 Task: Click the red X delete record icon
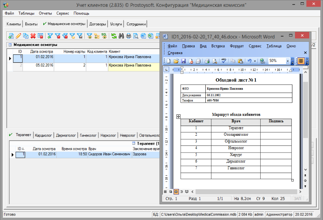(33, 36)
